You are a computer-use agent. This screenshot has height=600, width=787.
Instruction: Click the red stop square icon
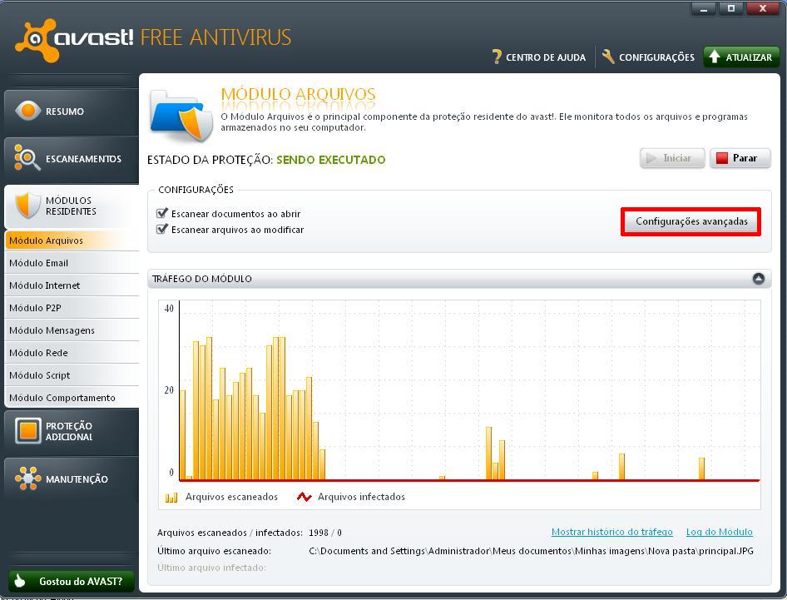coord(722,158)
